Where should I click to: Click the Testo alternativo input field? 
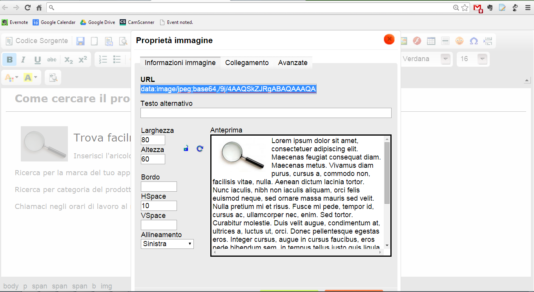click(x=266, y=113)
